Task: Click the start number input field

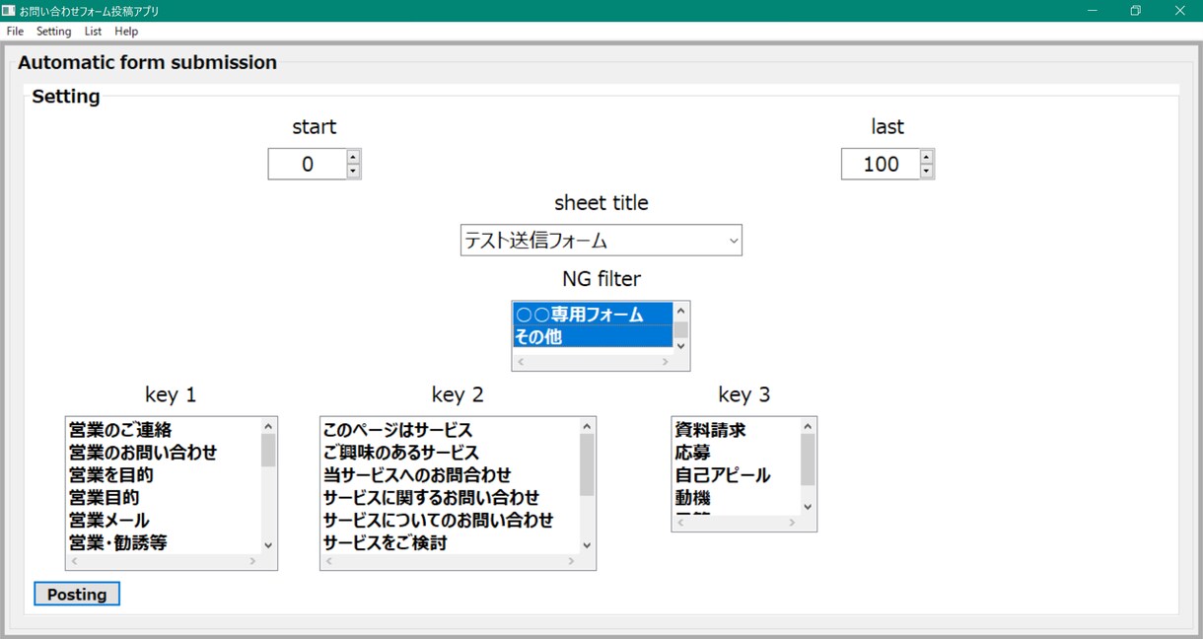Action: click(308, 164)
